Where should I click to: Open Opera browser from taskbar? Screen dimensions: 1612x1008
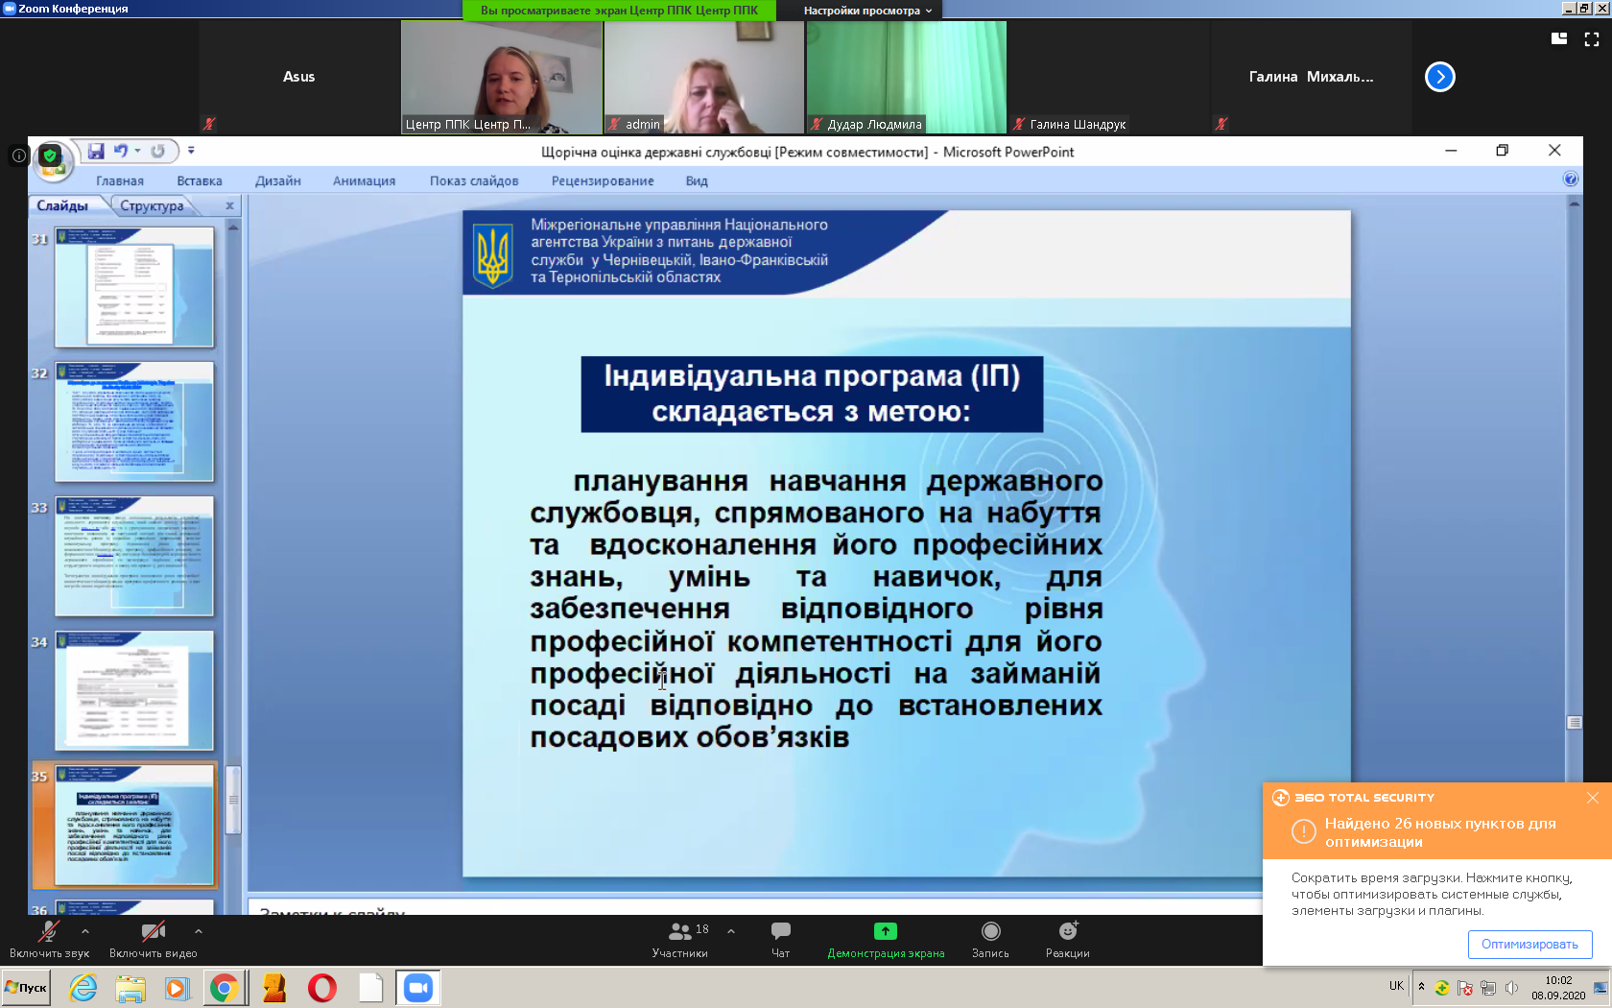(322, 987)
